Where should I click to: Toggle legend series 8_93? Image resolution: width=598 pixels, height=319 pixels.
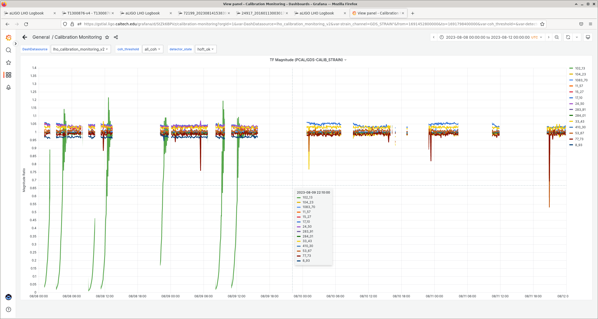pyautogui.click(x=578, y=145)
